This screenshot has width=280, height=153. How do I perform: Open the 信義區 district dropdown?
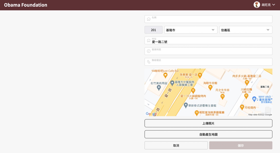(246, 30)
